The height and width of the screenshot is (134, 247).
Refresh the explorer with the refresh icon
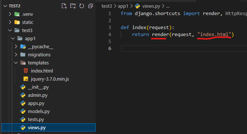click(82, 6)
